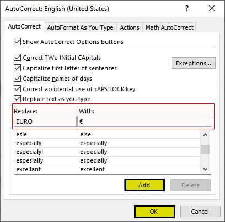The image size is (225, 222).
Task: Uncheck Correct accidental use of cAPS LOCK key
Action: pos(17,89)
